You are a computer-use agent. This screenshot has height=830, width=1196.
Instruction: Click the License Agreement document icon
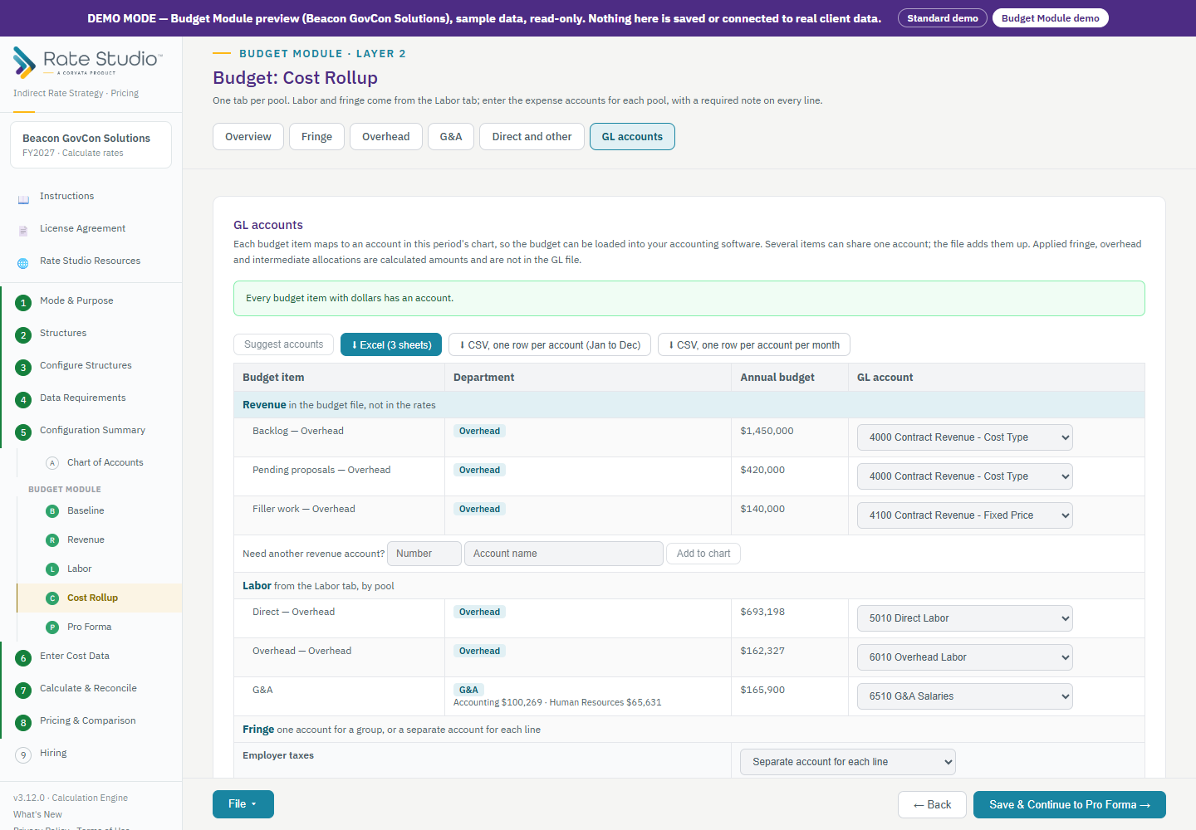(23, 231)
